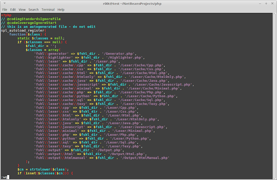
Task: Click the 'fshl\\output\\htmlmanual' key string
Action: point(60,158)
